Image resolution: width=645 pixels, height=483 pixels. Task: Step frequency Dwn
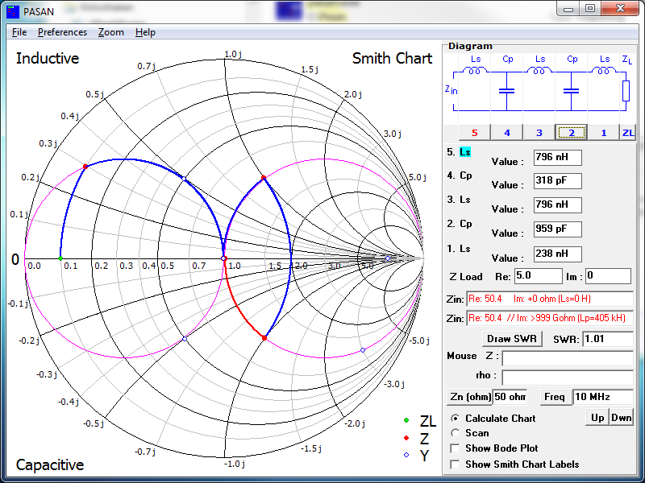coord(621,418)
